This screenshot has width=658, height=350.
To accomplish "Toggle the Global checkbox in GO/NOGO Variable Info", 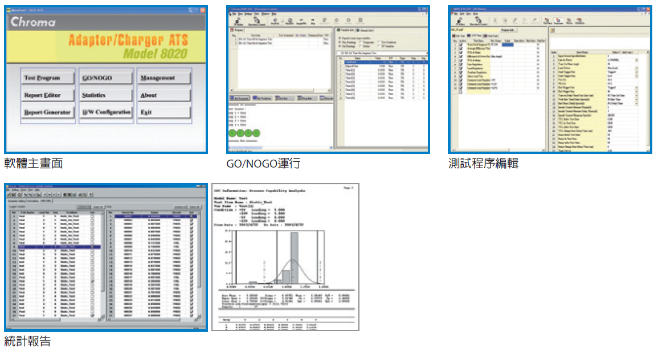I will (x=361, y=46).
